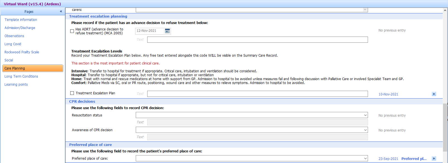
Task: Open the truncated Preferred pl... link
Action: click(x=414, y=158)
